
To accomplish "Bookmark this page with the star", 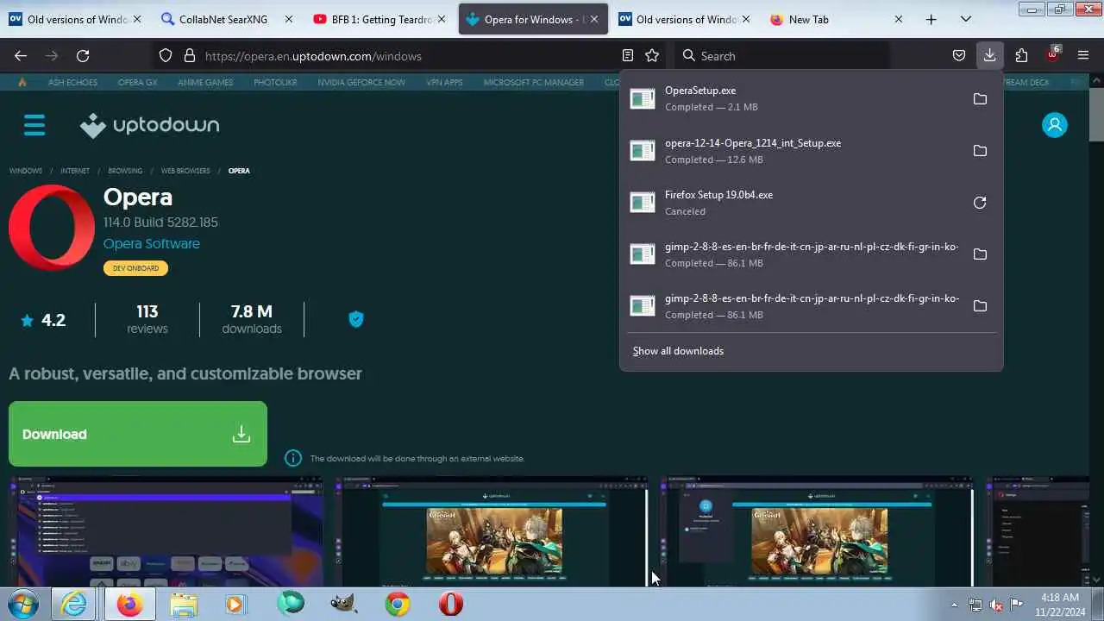I will pyautogui.click(x=652, y=55).
